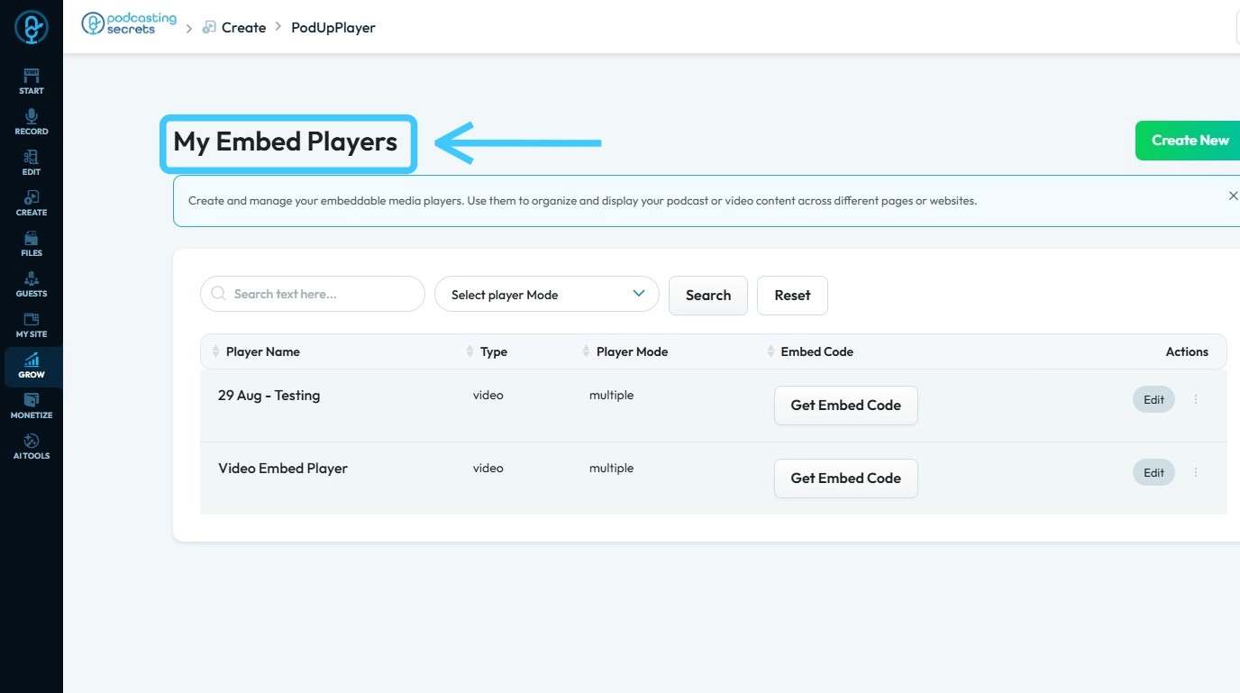Open the MONETIZE sidebar section

click(x=32, y=406)
